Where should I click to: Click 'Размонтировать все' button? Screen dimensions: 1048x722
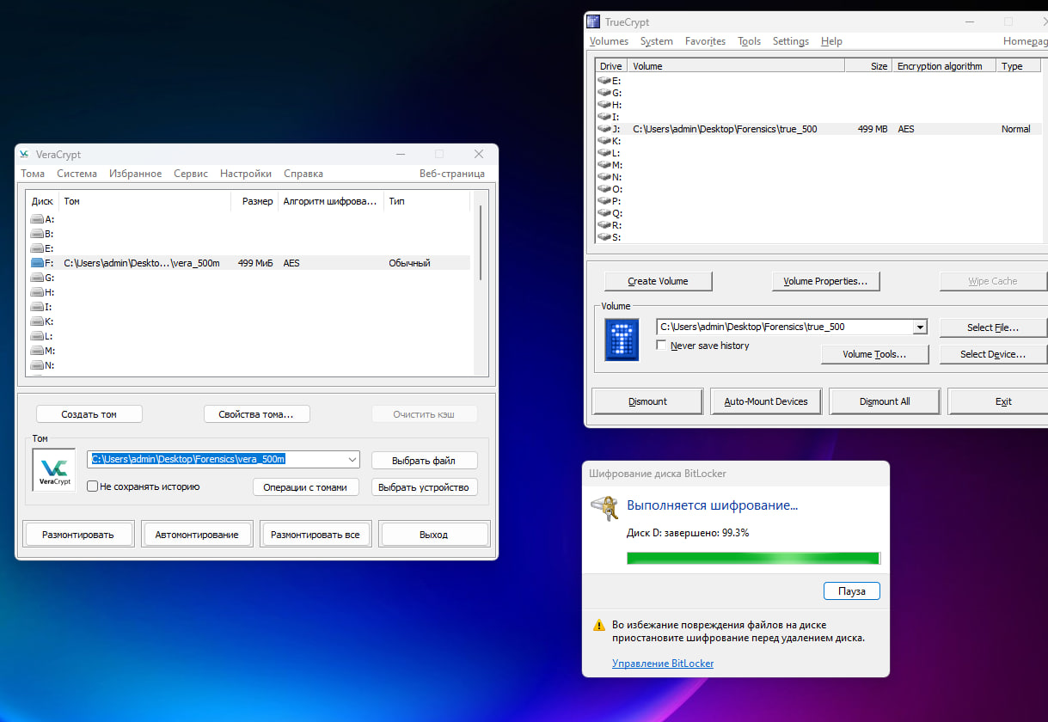pyautogui.click(x=316, y=534)
